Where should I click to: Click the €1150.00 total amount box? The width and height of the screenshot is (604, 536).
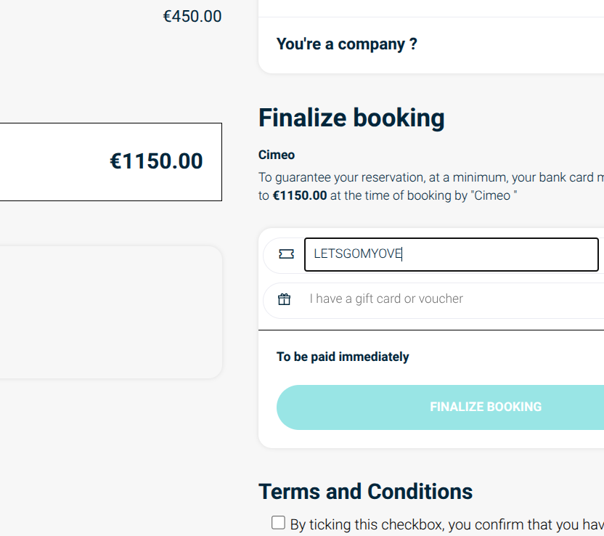pyautogui.click(x=109, y=161)
